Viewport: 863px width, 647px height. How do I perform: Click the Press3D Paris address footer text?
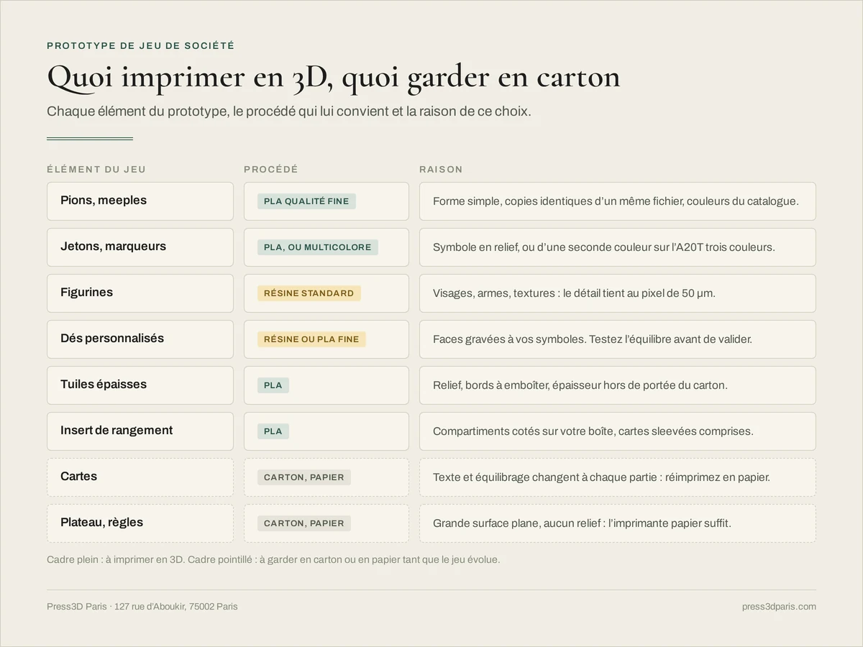tap(142, 607)
